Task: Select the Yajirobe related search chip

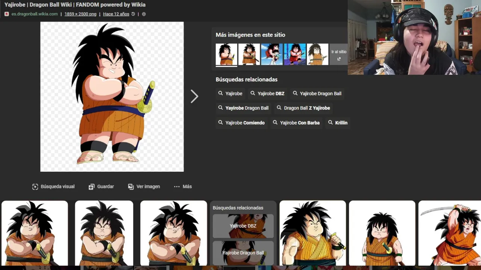Action: 230,93
